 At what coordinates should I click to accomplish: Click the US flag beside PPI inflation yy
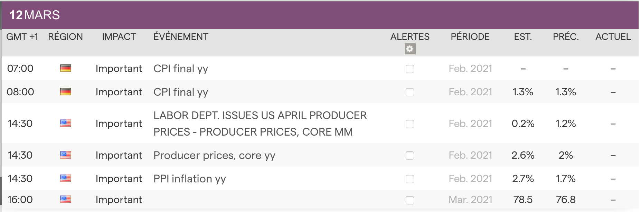(x=65, y=179)
